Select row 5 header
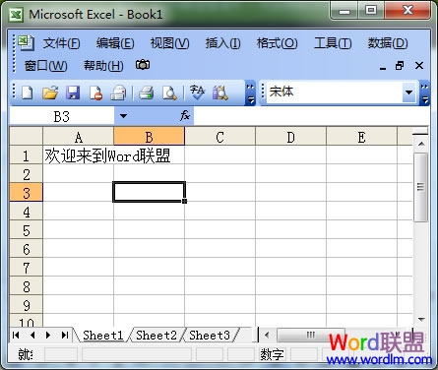Viewport: 438px width, 370px height. tap(27, 230)
